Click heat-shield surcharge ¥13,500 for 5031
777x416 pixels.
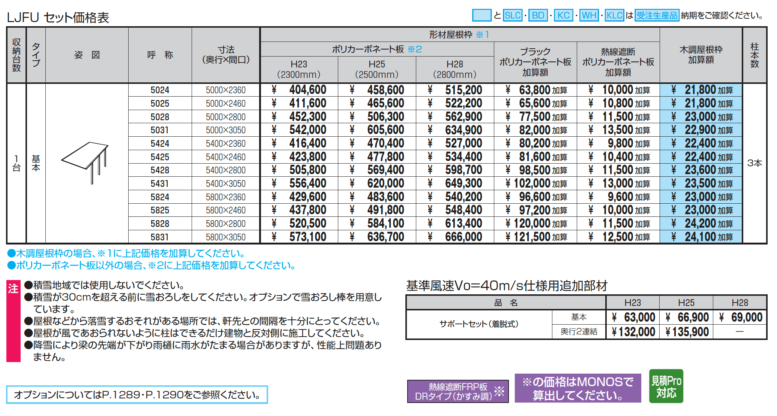pyautogui.click(x=618, y=130)
